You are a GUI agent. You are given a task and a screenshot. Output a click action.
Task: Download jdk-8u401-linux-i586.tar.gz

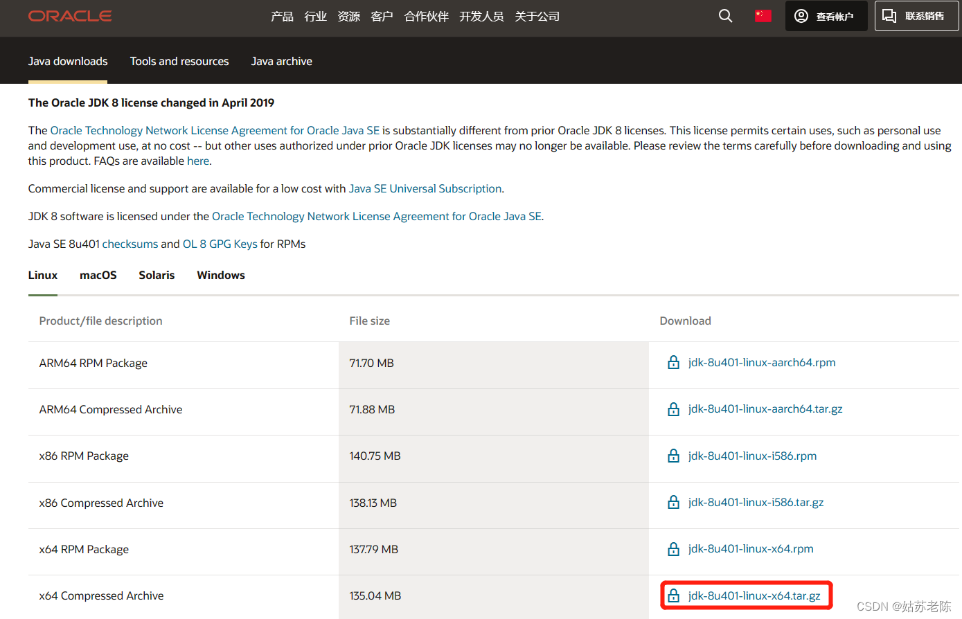tap(756, 502)
